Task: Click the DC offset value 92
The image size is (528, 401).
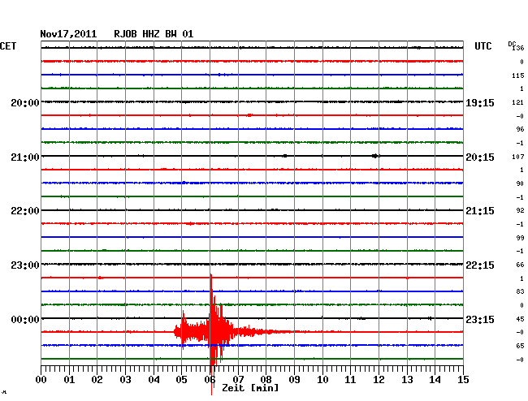Action: [x=520, y=210]
